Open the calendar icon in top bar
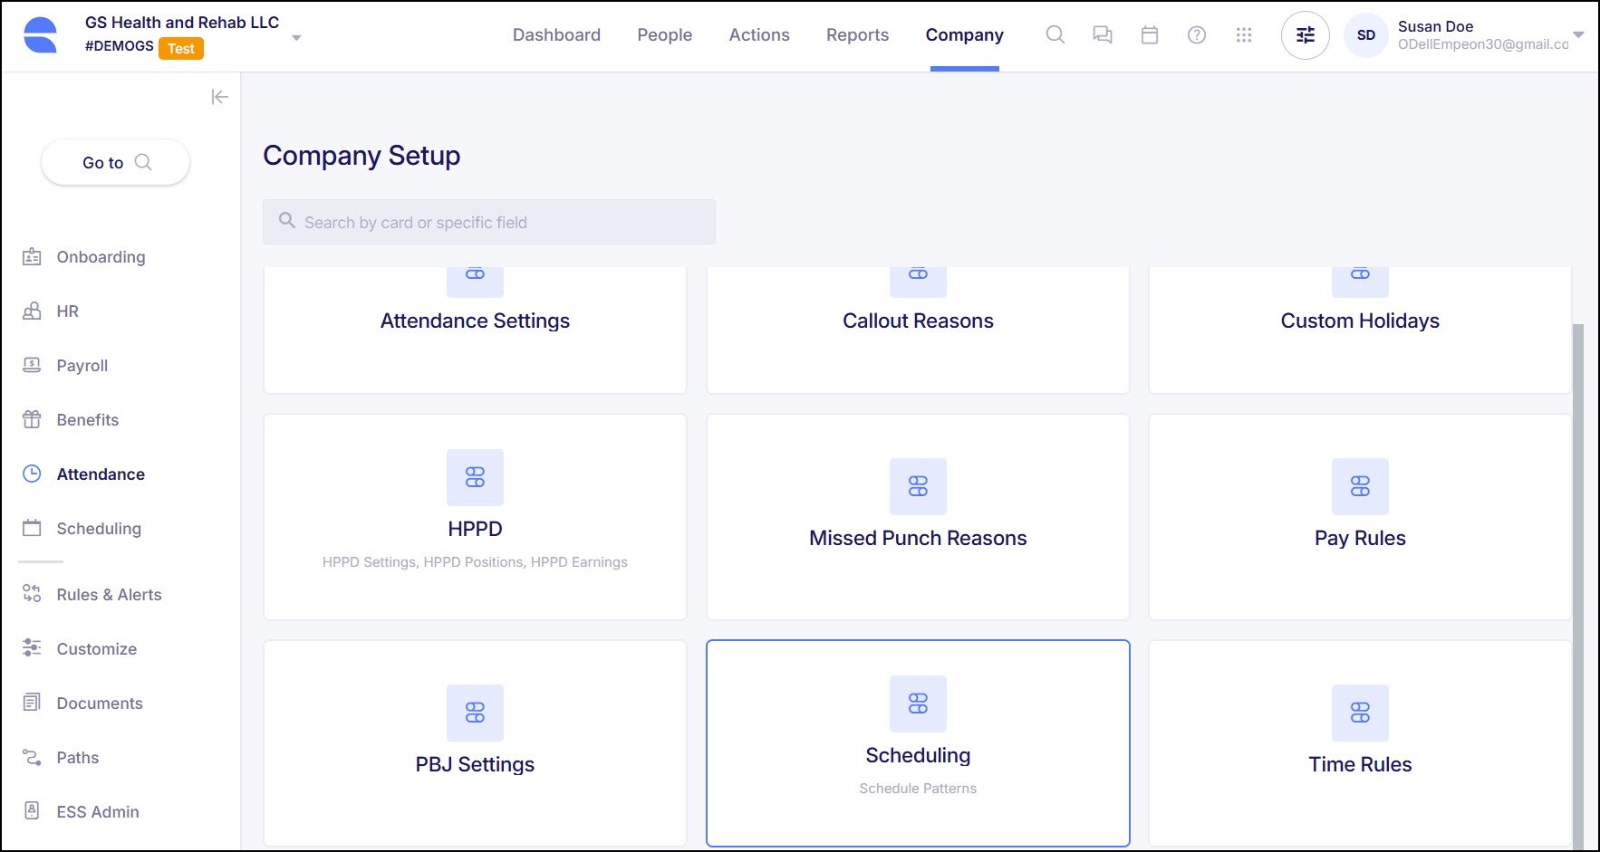 point(1149,35)
